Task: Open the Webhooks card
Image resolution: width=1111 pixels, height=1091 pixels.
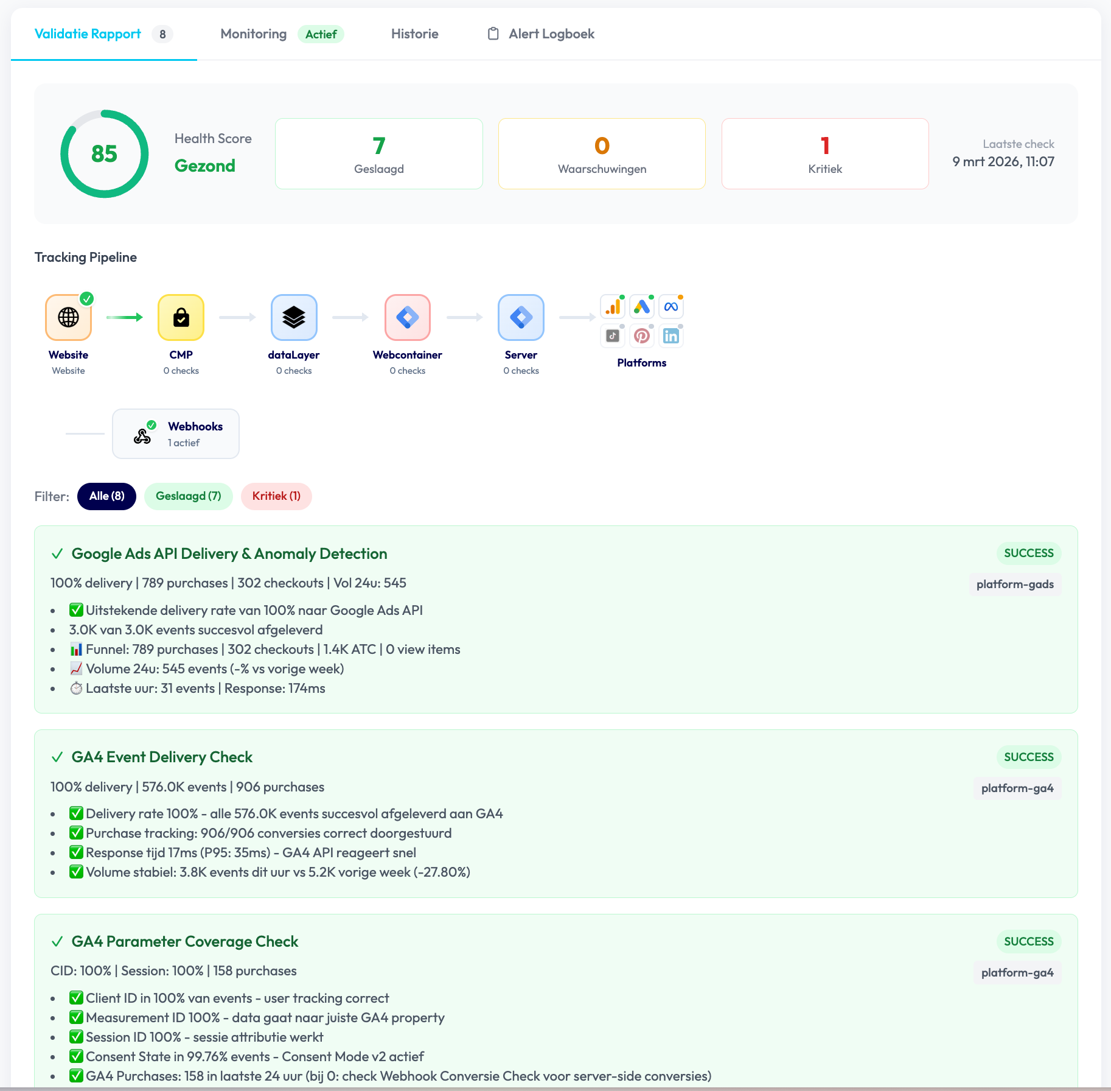Action: [x=176, y=433]
